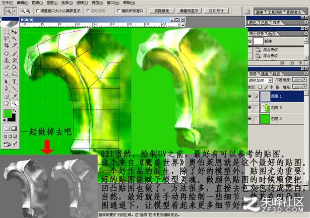This screenshot has height=218, width=310.
Task: Enable lock image pixels brush icon
Action: tap(266, 87)
